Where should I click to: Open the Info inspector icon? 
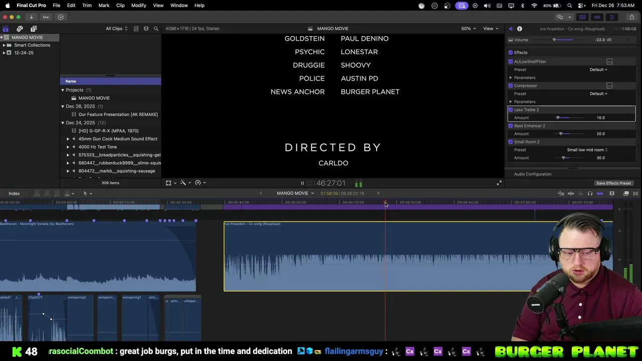click(520, 29)
